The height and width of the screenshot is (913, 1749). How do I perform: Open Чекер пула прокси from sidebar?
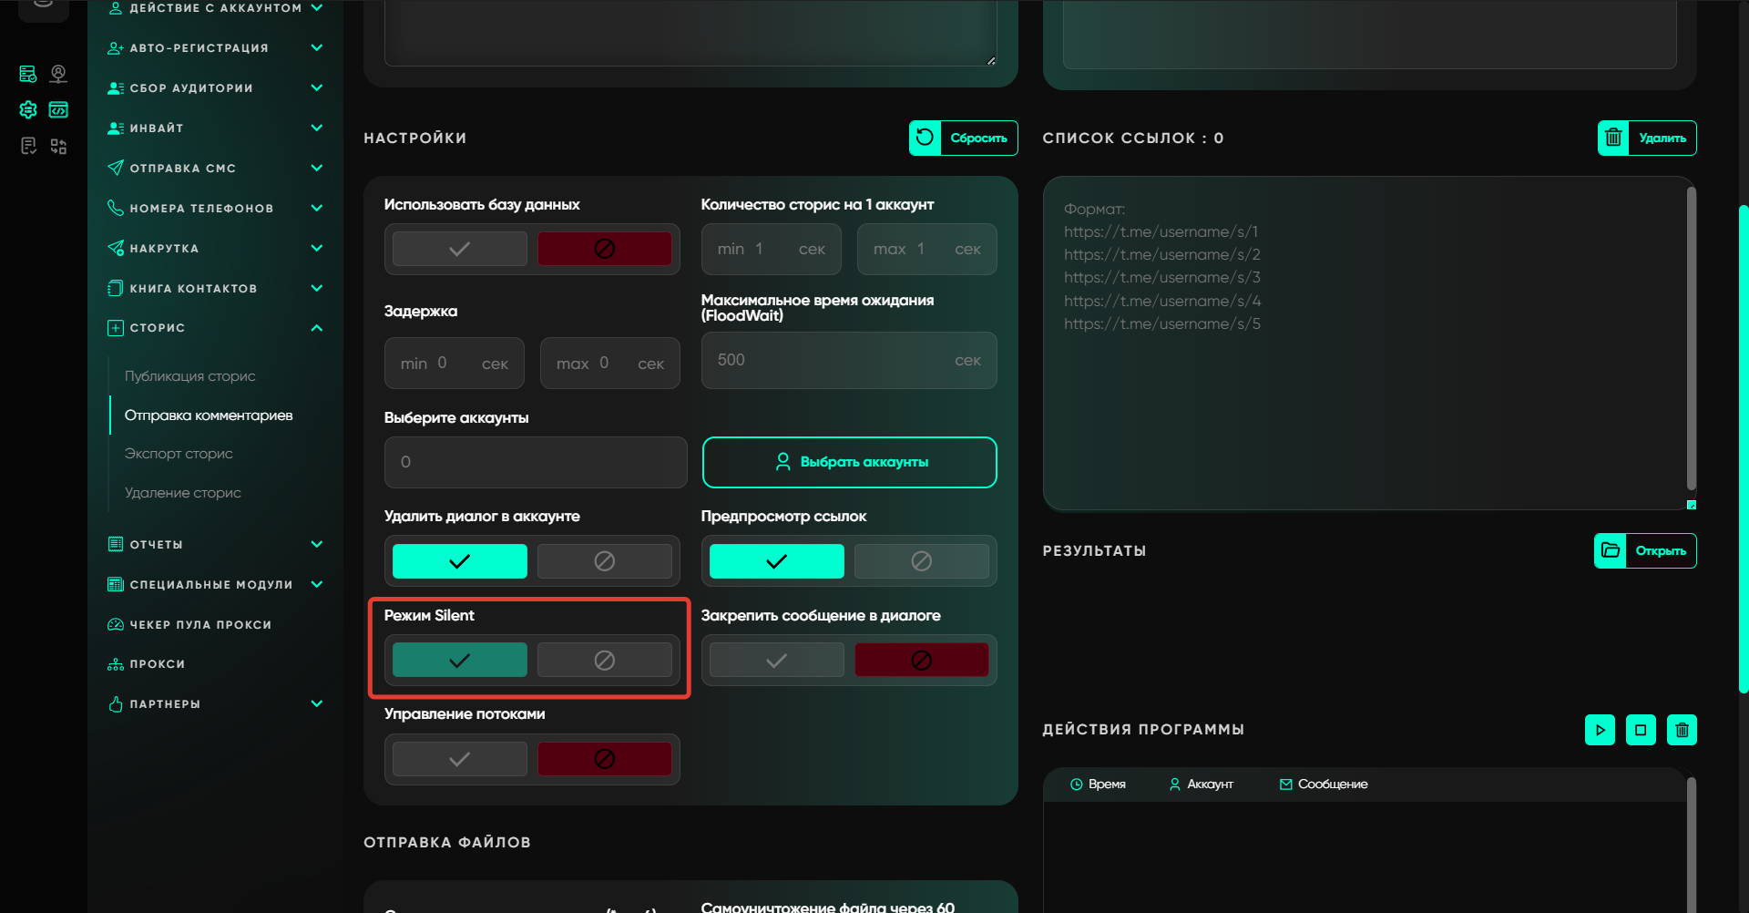click(200, 625)
